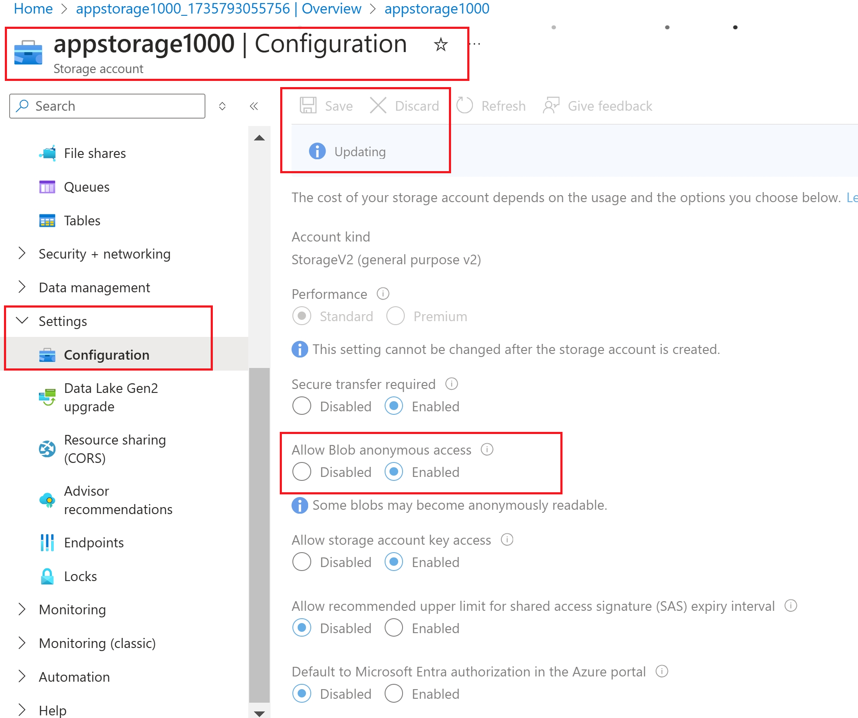
Task: Click the Save button label
Action: [339, 106]
